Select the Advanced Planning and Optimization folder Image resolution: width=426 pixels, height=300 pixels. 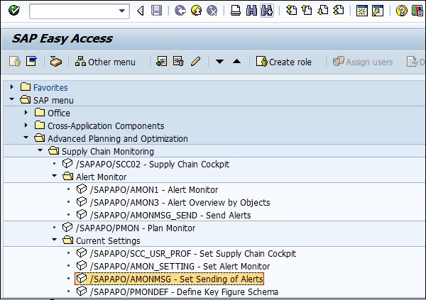coord(118,139)
